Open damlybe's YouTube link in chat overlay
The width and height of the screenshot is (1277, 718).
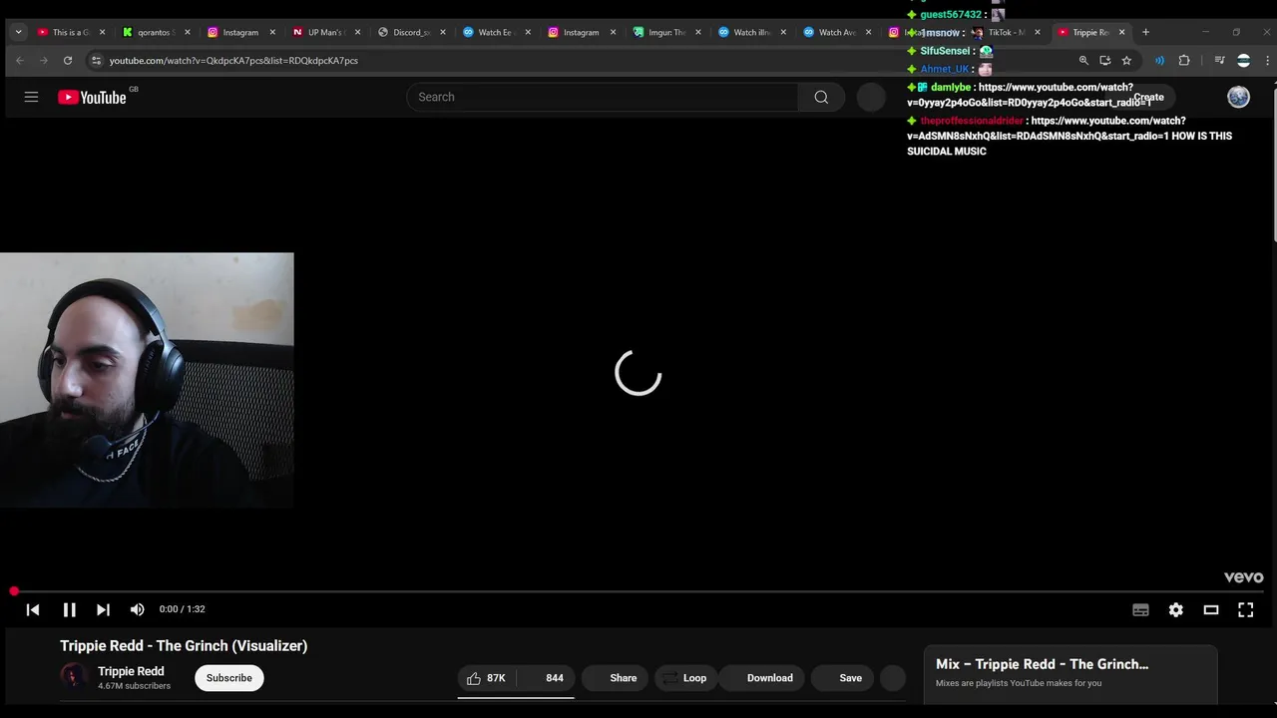(x=1030, y=95)
